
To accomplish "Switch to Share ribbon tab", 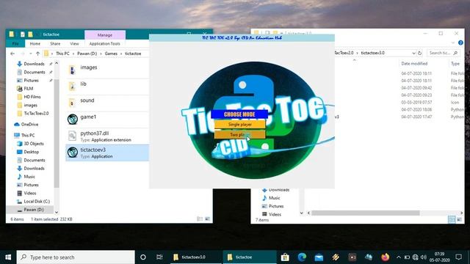I will 55,44.
